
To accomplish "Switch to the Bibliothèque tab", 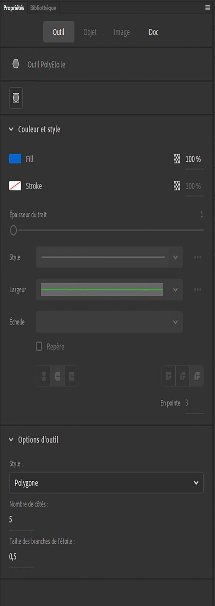I will click(x=43, y=8).
